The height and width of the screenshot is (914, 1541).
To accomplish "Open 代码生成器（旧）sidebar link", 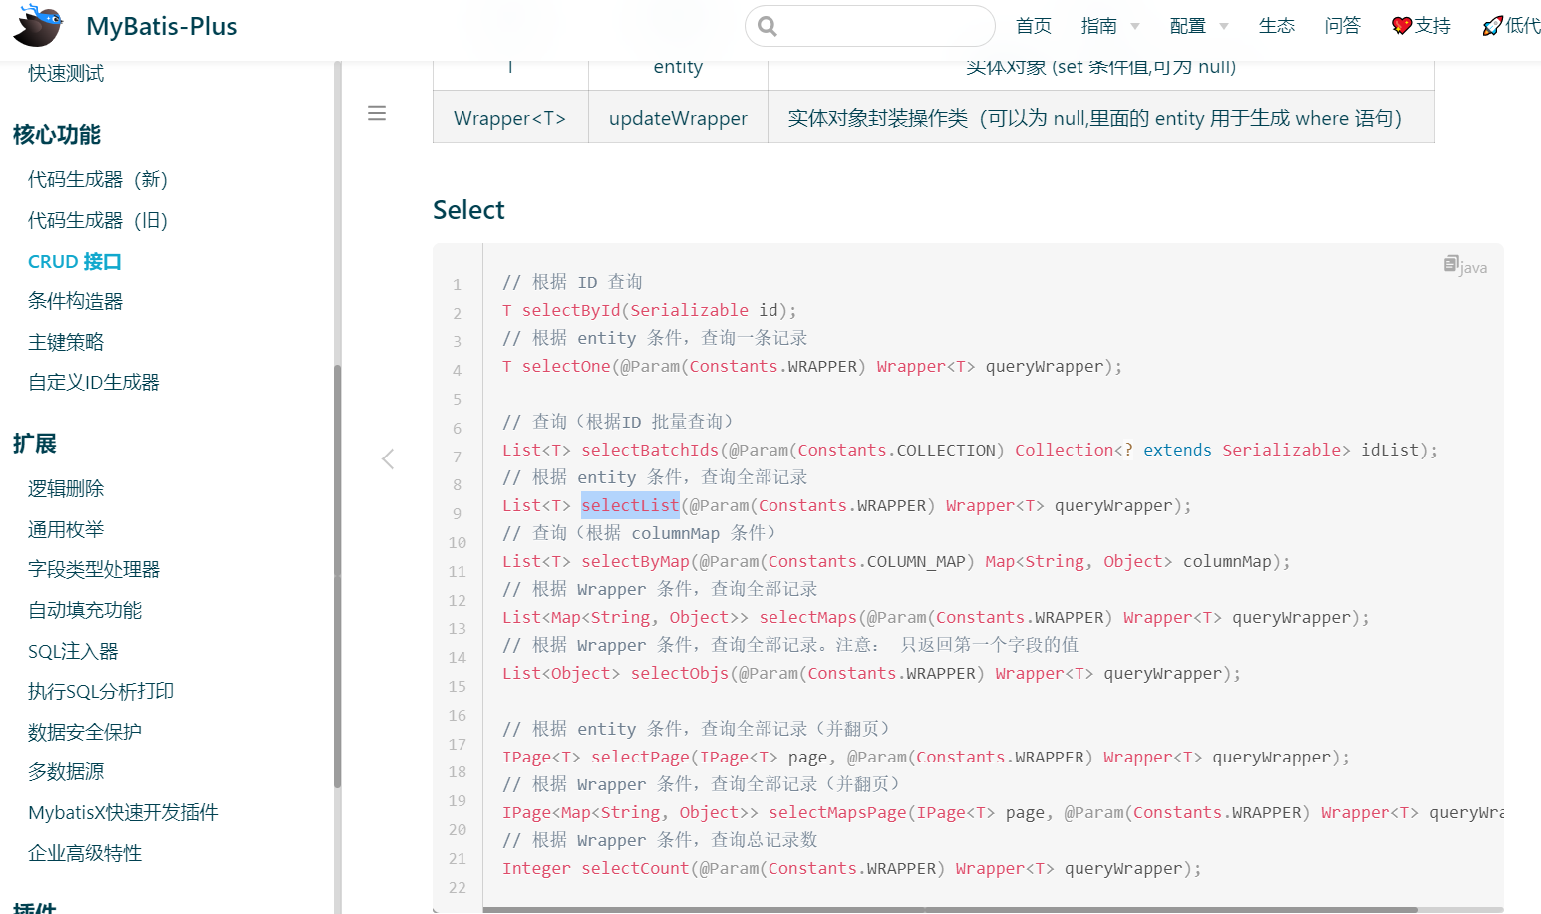I will tap(98, 220).
